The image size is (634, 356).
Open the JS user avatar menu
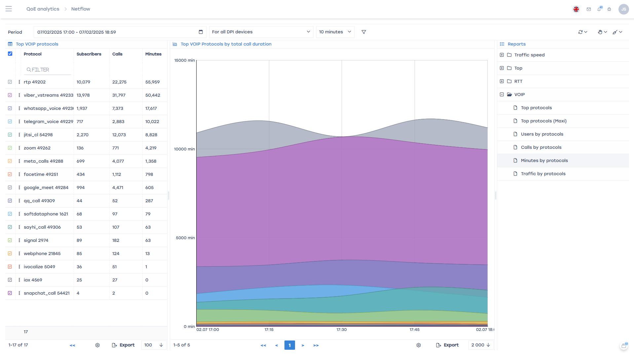623,9
